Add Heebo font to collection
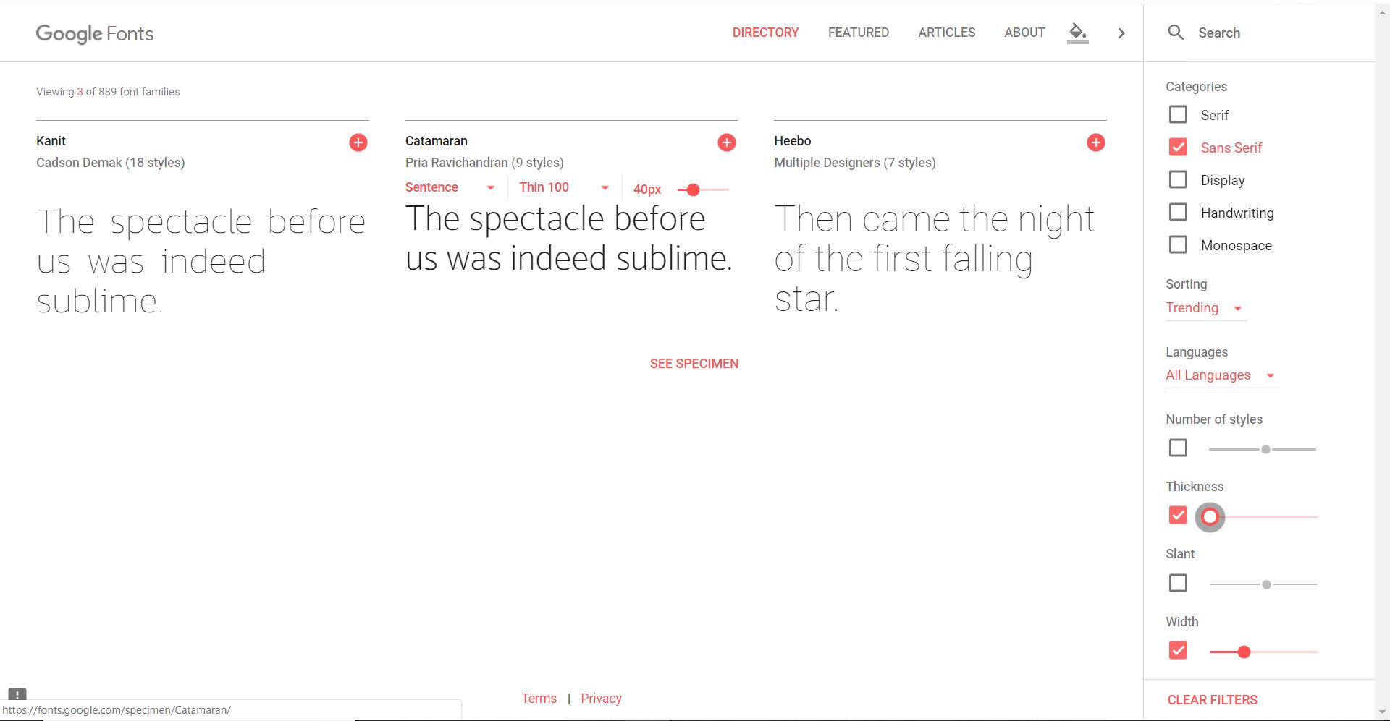The image size is (1390, 721). click(x=1095, y=142)
